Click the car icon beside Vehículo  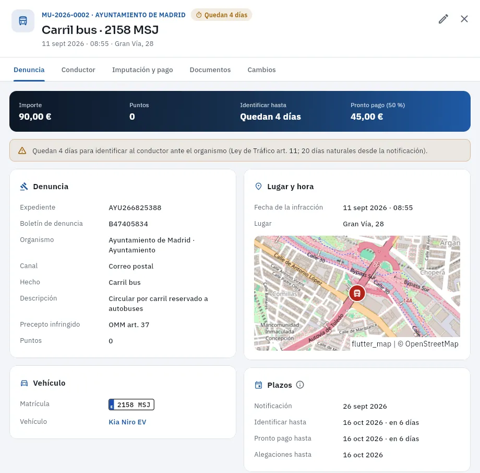(24, 383)
